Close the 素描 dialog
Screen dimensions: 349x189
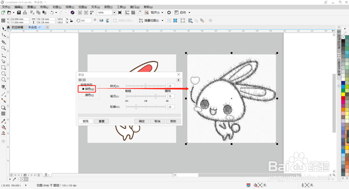click(178, 74)
